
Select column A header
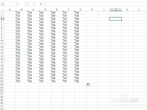tap(10, 10)
